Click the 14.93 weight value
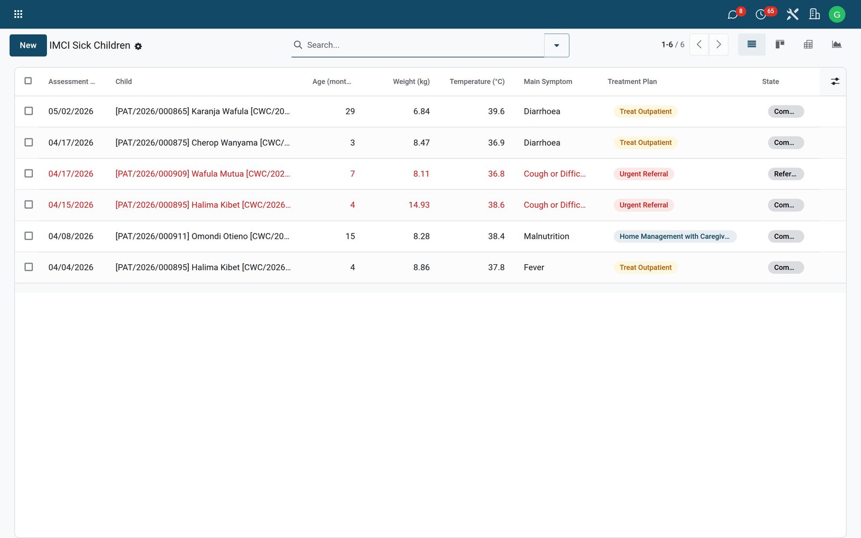The image size is (861, 538). click(x=419, y=205)
